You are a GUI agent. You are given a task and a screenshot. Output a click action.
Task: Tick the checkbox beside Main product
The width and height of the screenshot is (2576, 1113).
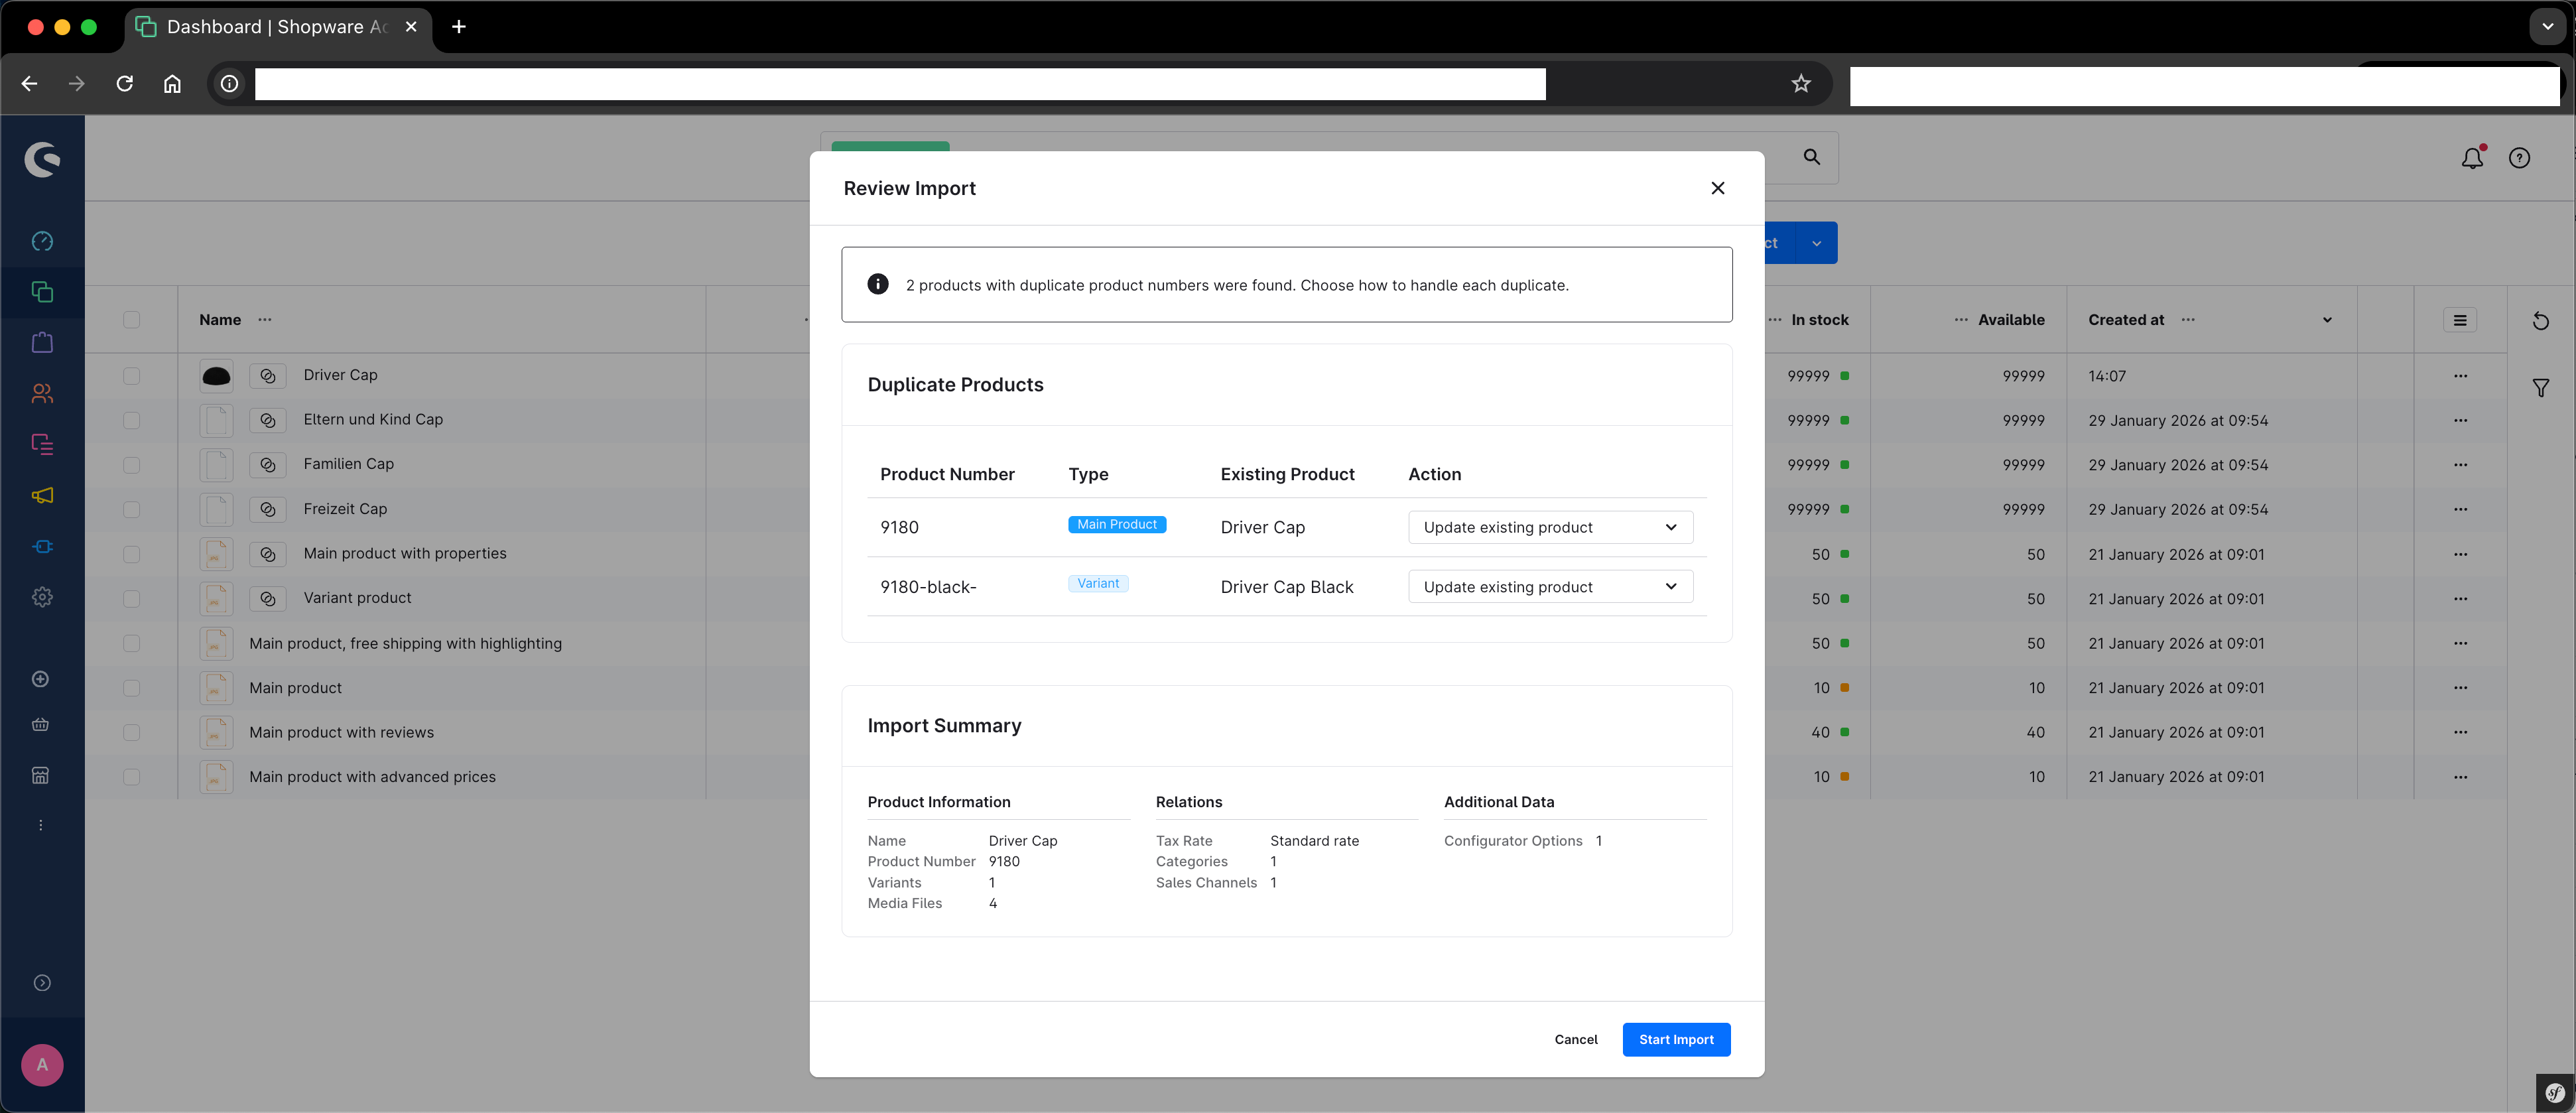coord(132,688)
